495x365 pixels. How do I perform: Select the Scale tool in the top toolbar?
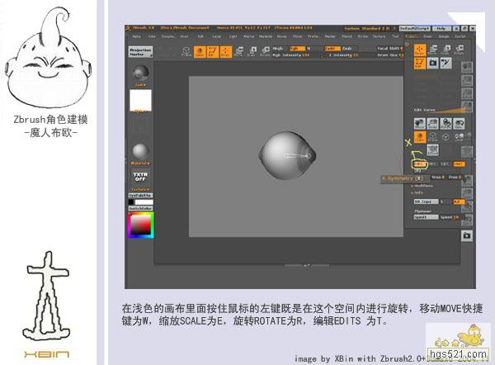(x=252, y=51)
